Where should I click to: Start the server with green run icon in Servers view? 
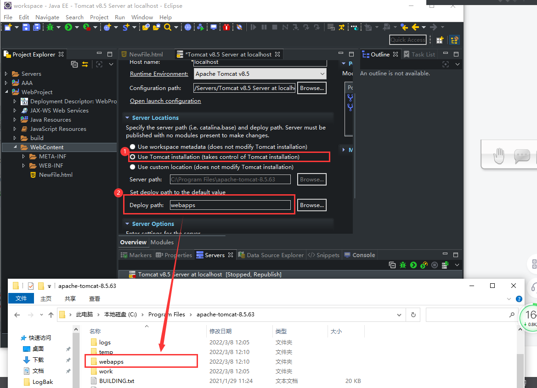tap(413, 265)
